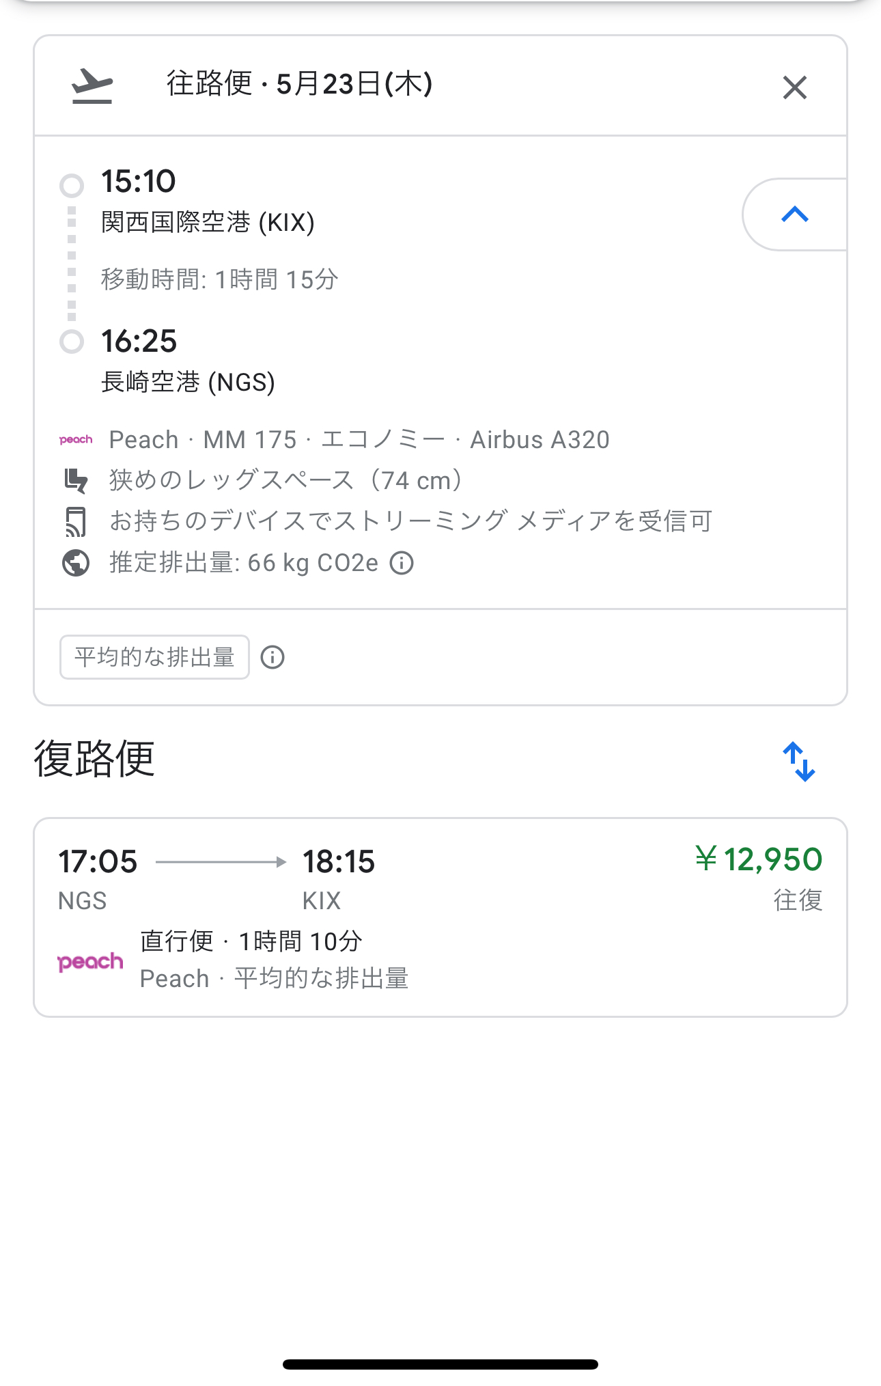Tap the ￥12,950 round-trip price
This screenshot has height=1386, width=881.
point(758,859)
